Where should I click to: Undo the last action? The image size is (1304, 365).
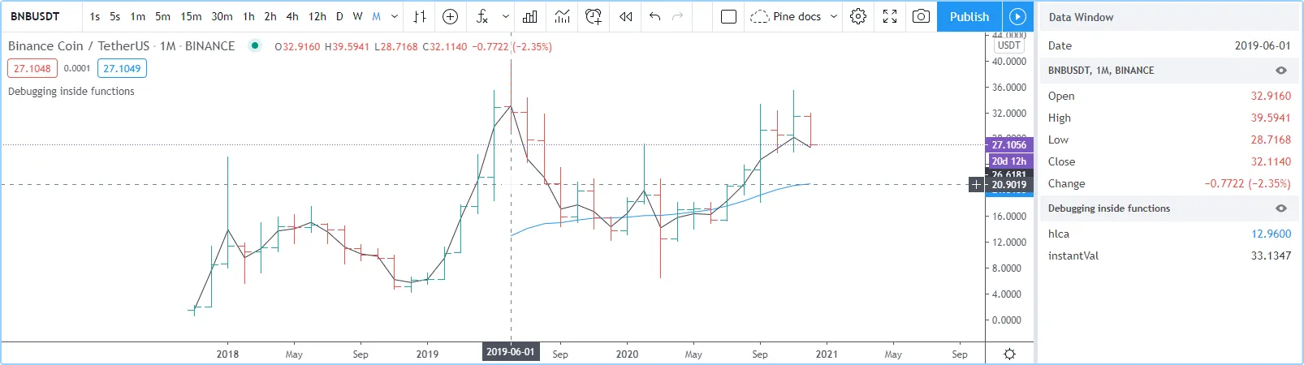pos(655,16)
